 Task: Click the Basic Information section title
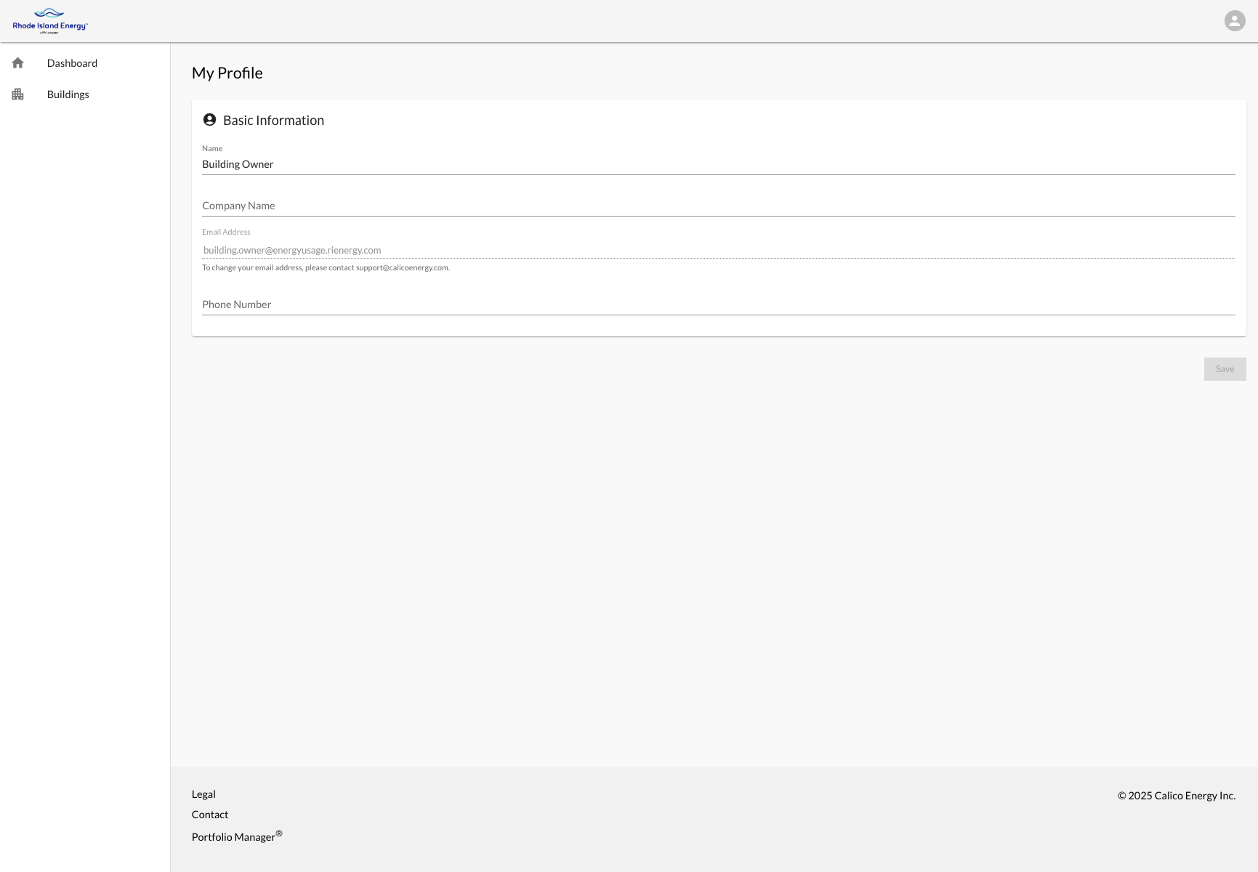[x=273, y=121]
